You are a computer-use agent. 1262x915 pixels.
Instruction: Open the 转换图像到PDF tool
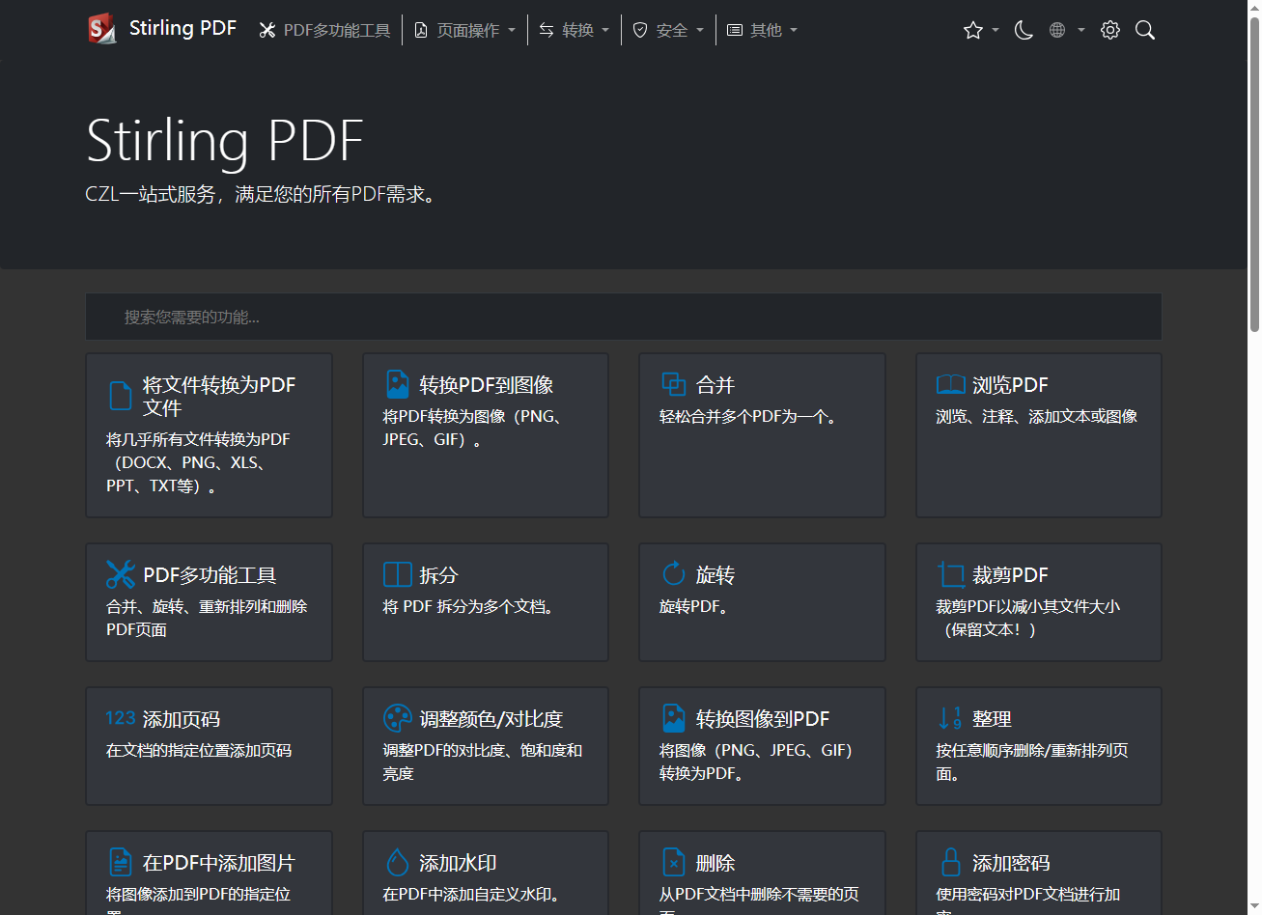tap(763, 719)
